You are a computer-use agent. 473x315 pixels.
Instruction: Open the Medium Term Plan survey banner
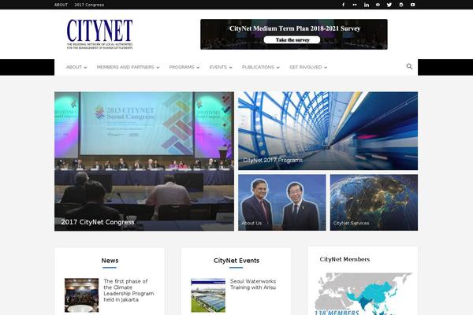tap(294, 35)
